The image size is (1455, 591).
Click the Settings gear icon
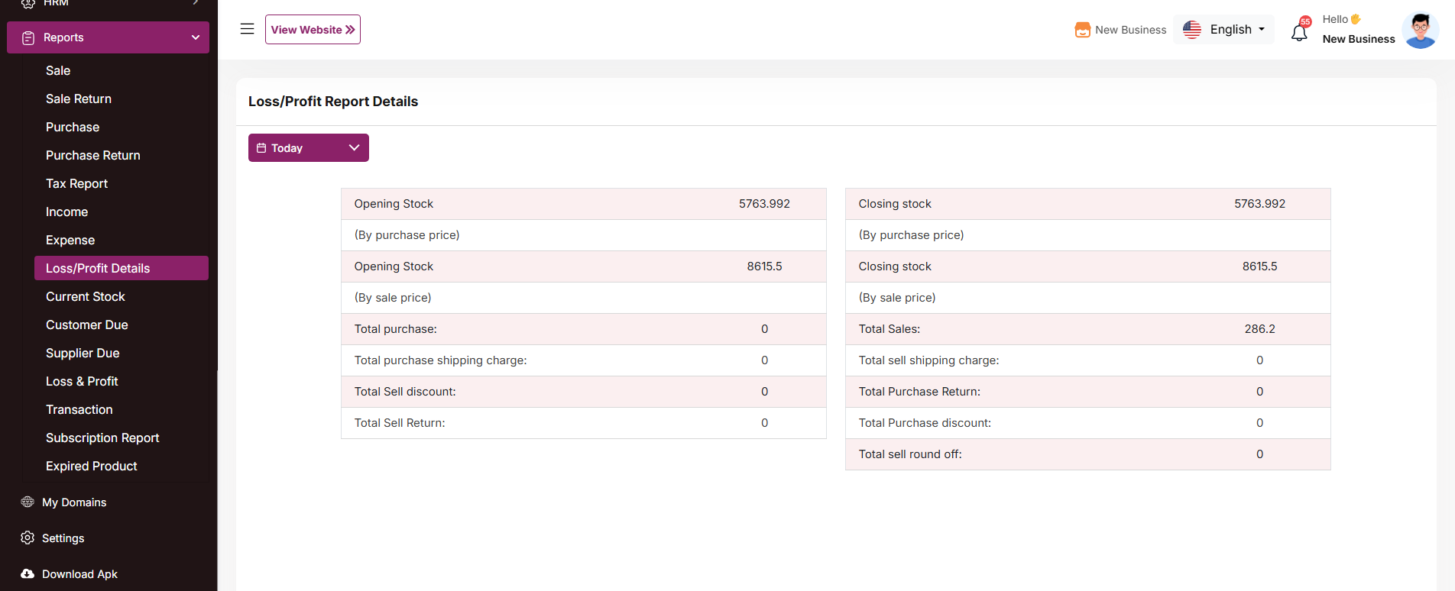coord(28,538)
